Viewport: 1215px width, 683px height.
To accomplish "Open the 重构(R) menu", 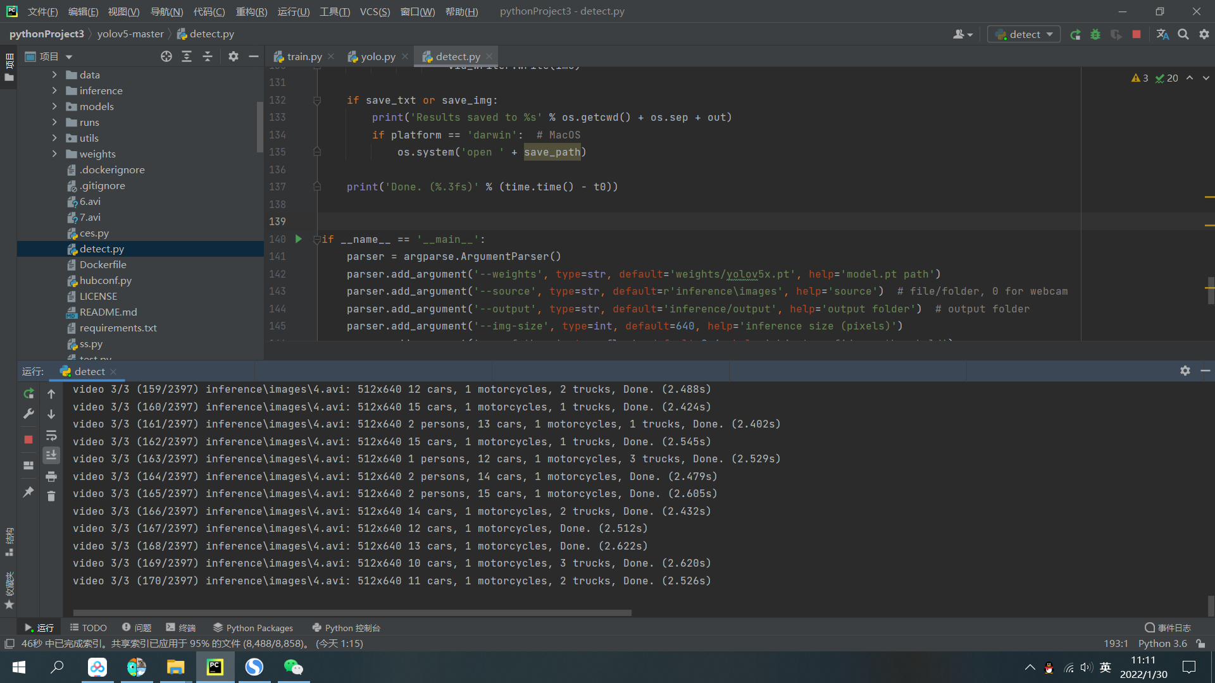I will click(x=251, y=11).
